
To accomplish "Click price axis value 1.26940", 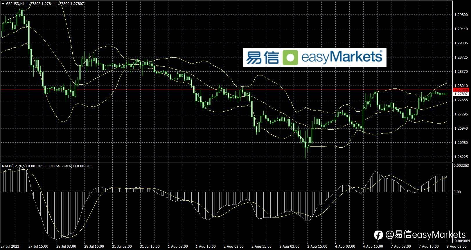I will click(461, 128).
